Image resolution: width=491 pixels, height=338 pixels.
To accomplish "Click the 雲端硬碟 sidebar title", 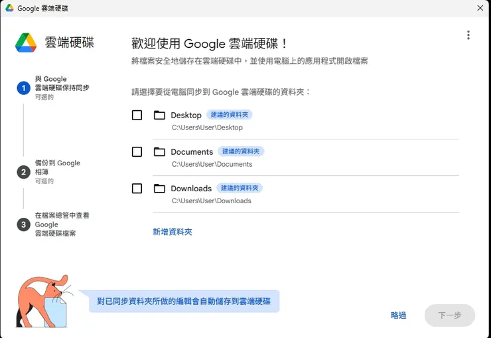I will click(69, 42).
